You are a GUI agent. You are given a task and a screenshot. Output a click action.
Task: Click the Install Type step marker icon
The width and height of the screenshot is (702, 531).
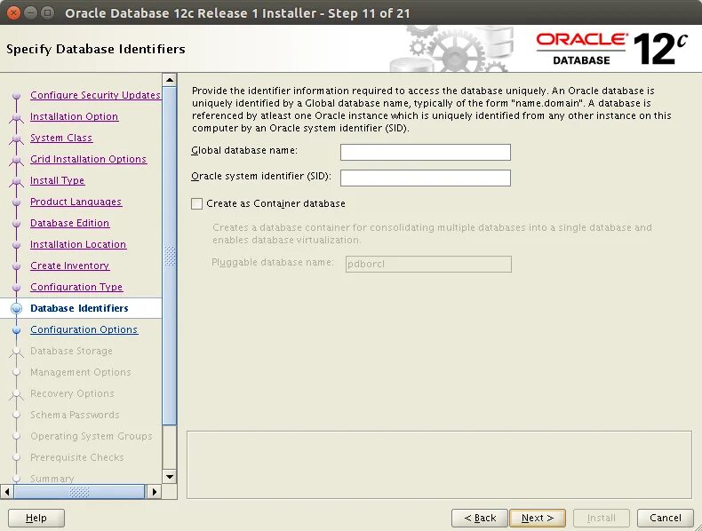(x=17, y=181)
